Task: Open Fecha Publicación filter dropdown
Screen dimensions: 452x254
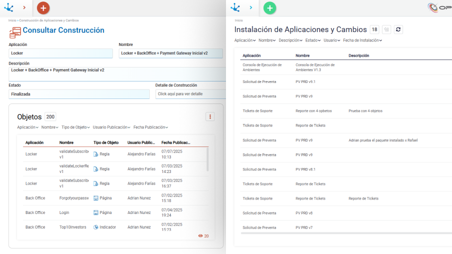Action: tap(150, 127)
